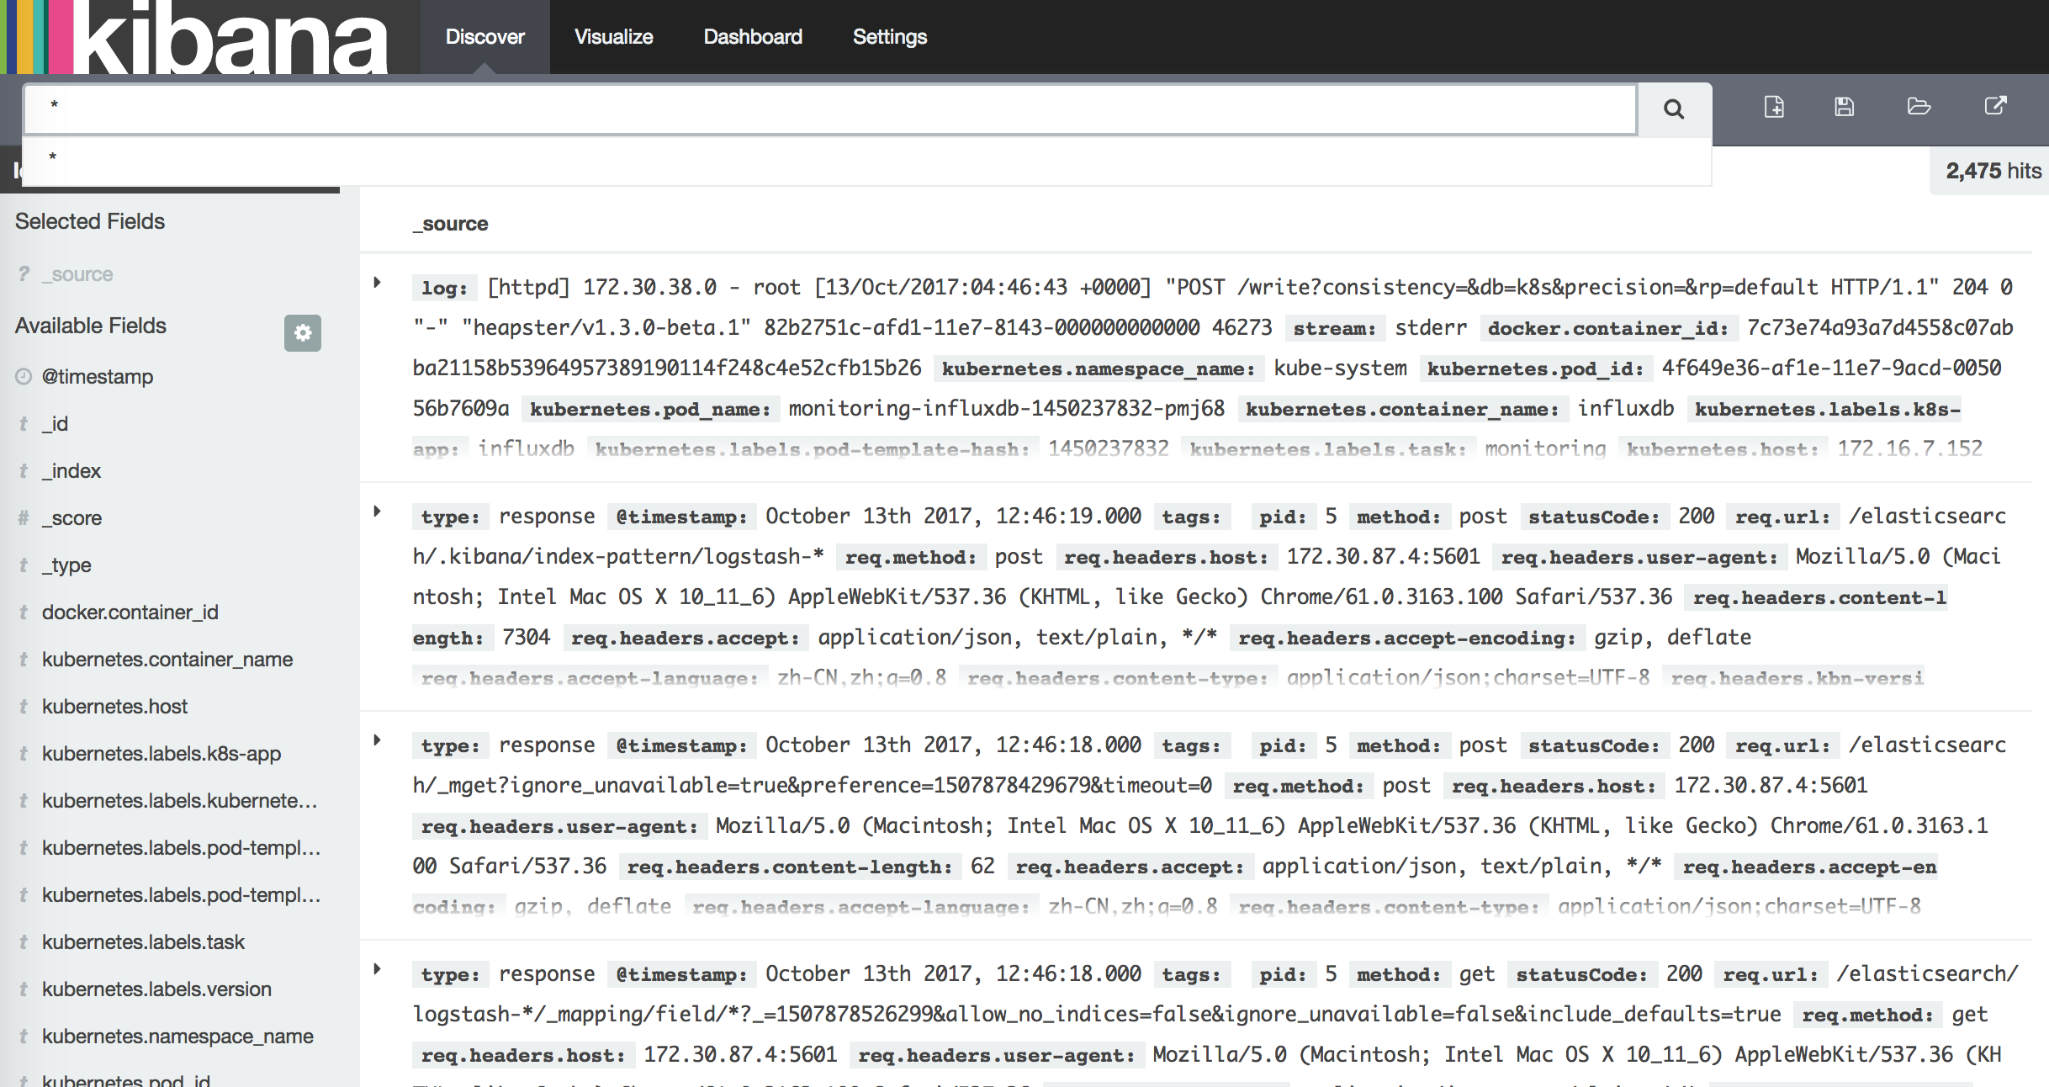The image size is (2049, 1087).
Task: Expand the first httpd log entry
Action: click(x=378, y=283)
